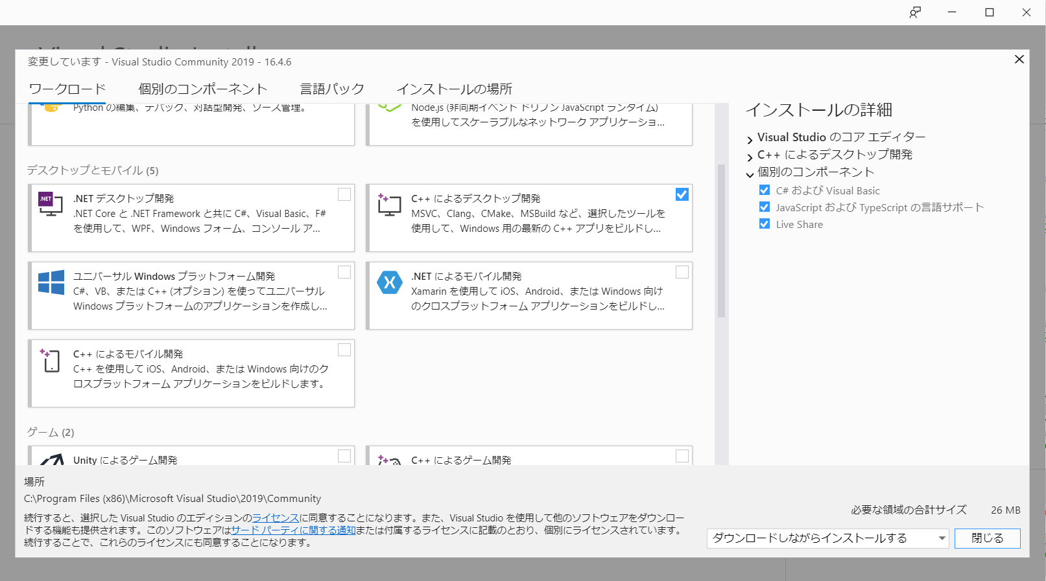
Task: Enable Unity によるゲーム開発 checkbox
Action: [344, 456]
